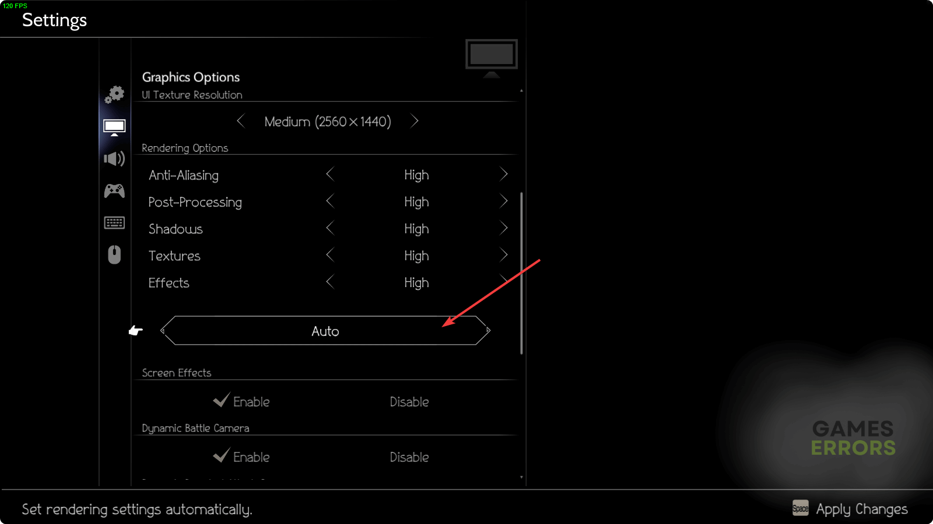Decrease Anti-Aliasing quality with left arrow
The image size is (933, 524).
point(330,174)
